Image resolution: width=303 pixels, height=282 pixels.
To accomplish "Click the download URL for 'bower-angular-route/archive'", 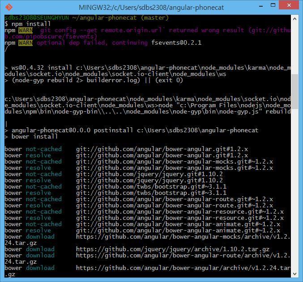I will point(183,255).
